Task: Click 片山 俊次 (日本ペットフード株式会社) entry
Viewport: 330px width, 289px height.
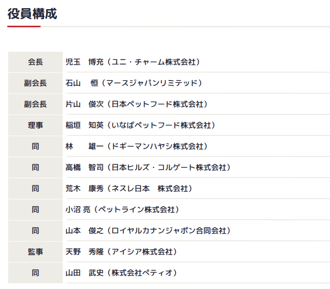Action: (x=137, y=104)
